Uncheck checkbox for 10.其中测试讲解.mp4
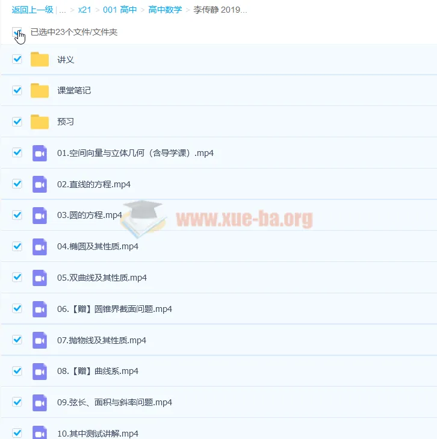The image size is (437, 439). pos(17,433)
